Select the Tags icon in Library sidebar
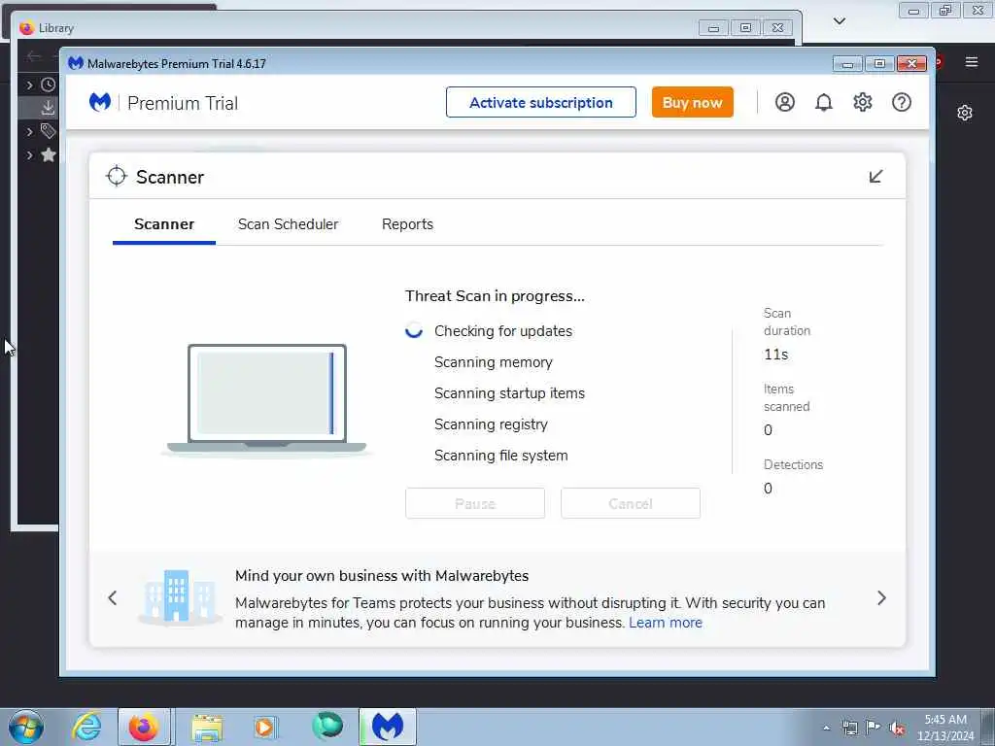The width and height of the screenshot is (995, 746). click(x=49, y=131)
